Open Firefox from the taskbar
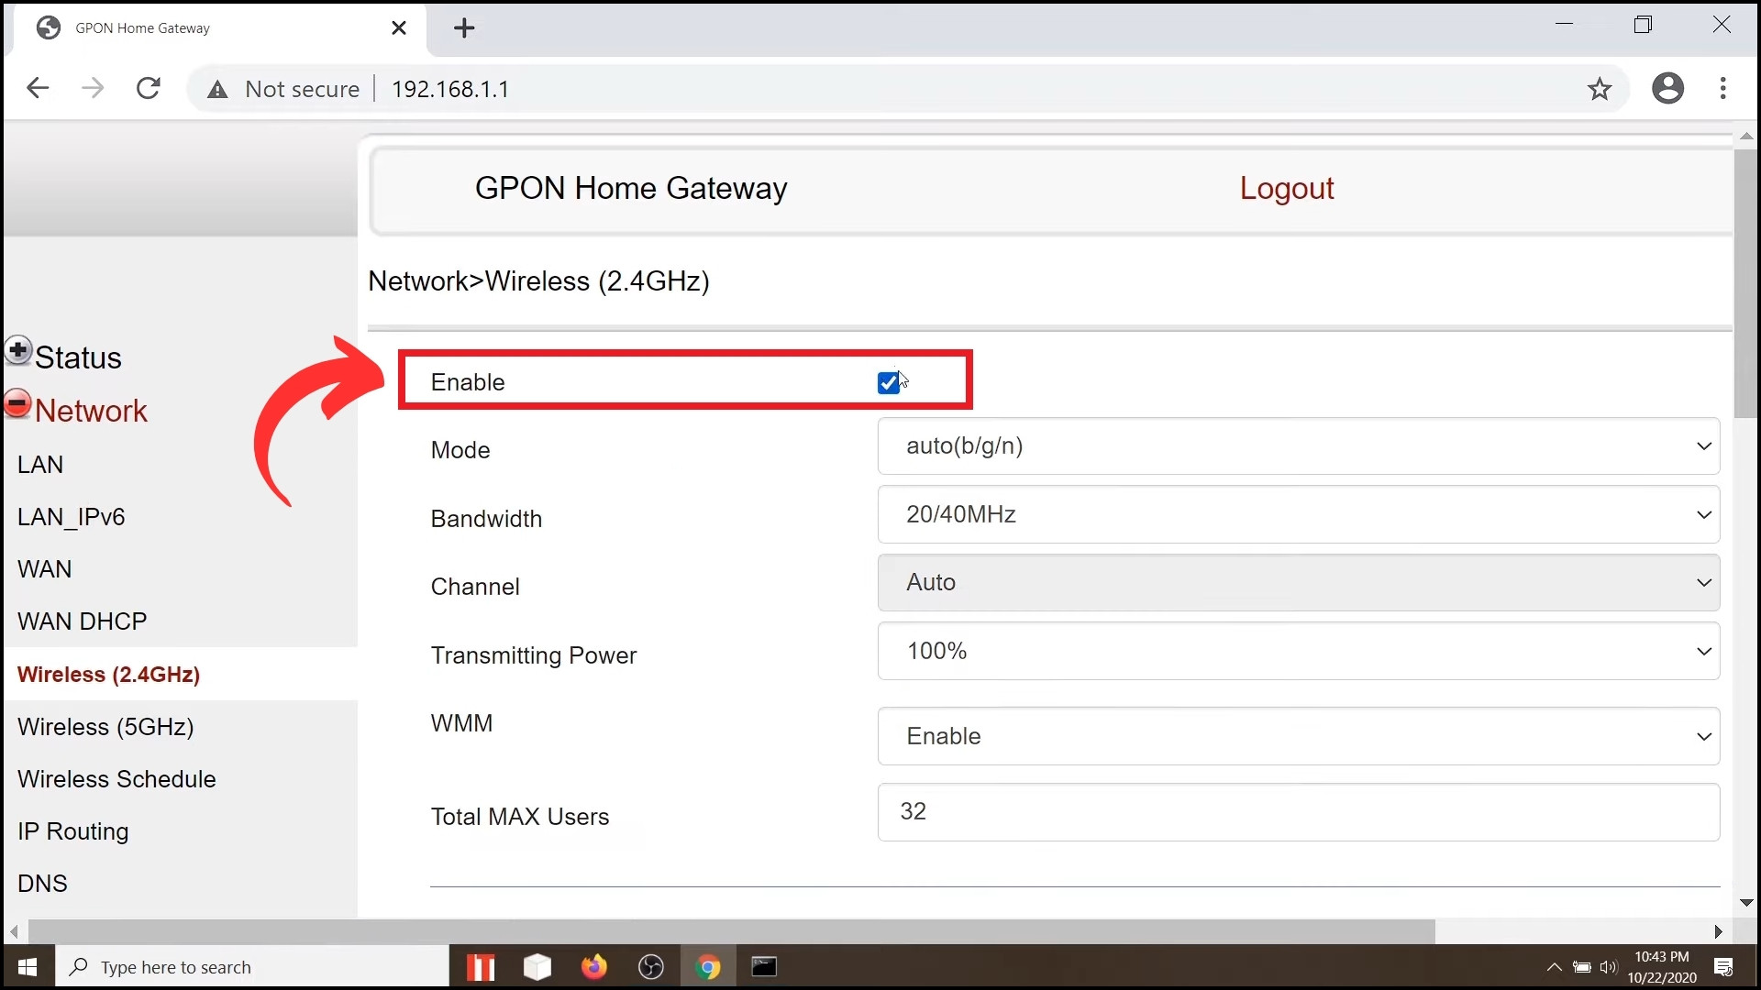 pos(593,967)
